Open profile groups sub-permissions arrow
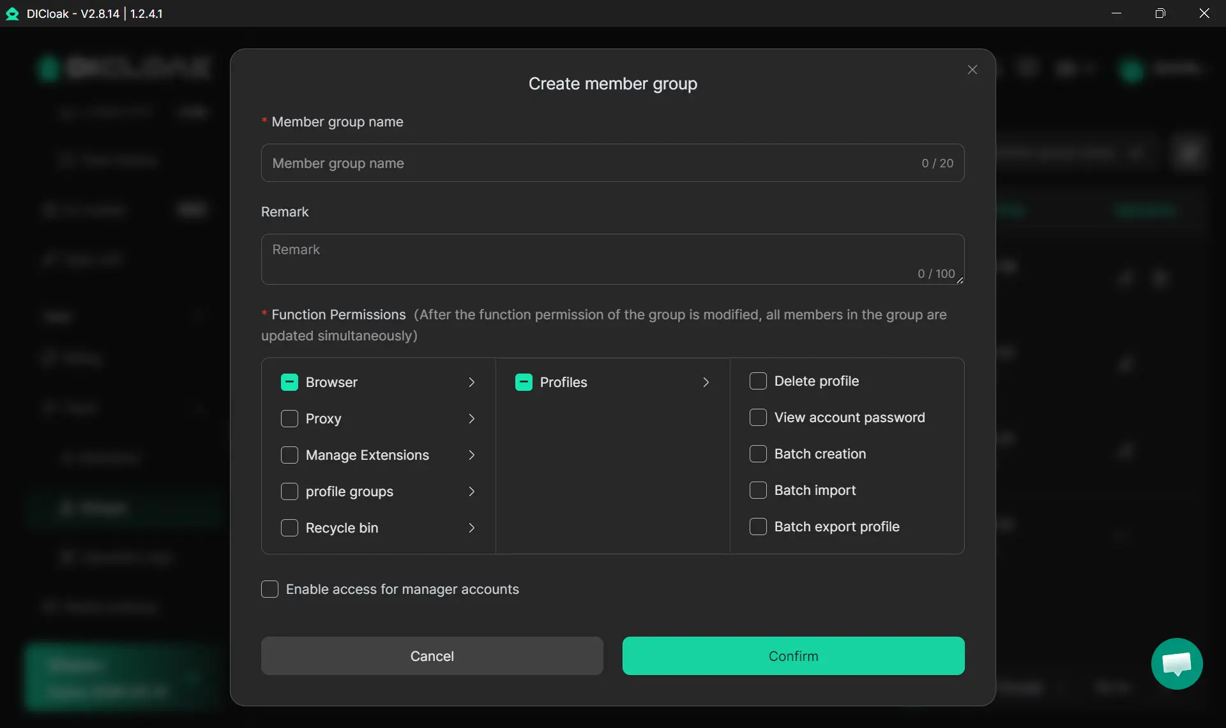This screenshot has height=728, width=1226. 471,491
